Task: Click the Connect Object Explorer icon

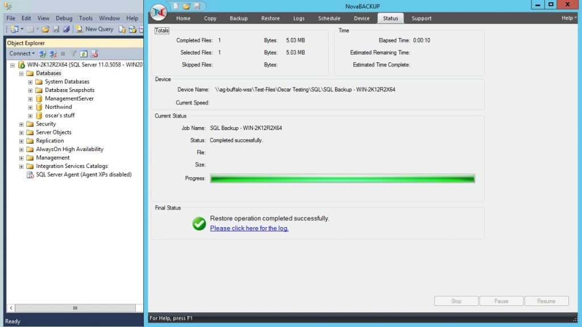Action: pos(43,54)
